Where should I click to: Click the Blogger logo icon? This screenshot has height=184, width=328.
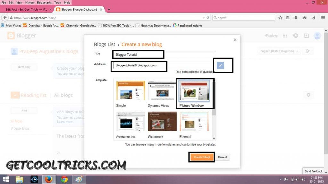click(11, 35)
